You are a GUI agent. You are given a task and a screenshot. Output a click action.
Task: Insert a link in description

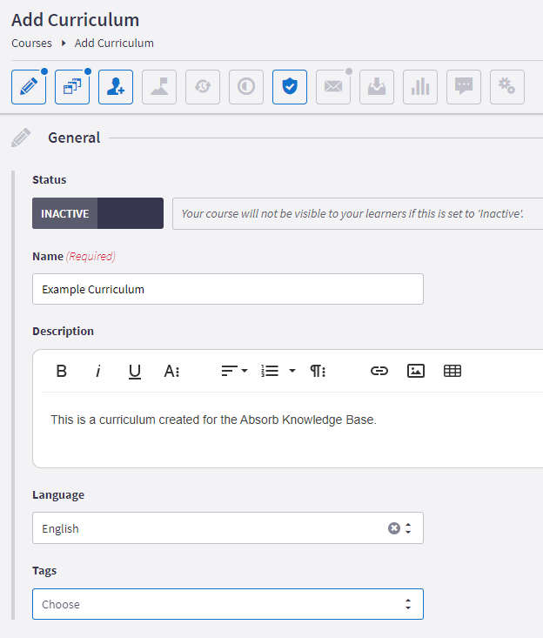click(x=379, y=371)
